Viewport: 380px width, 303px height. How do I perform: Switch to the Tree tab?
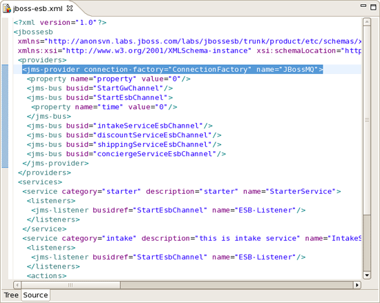click(11, 295)
